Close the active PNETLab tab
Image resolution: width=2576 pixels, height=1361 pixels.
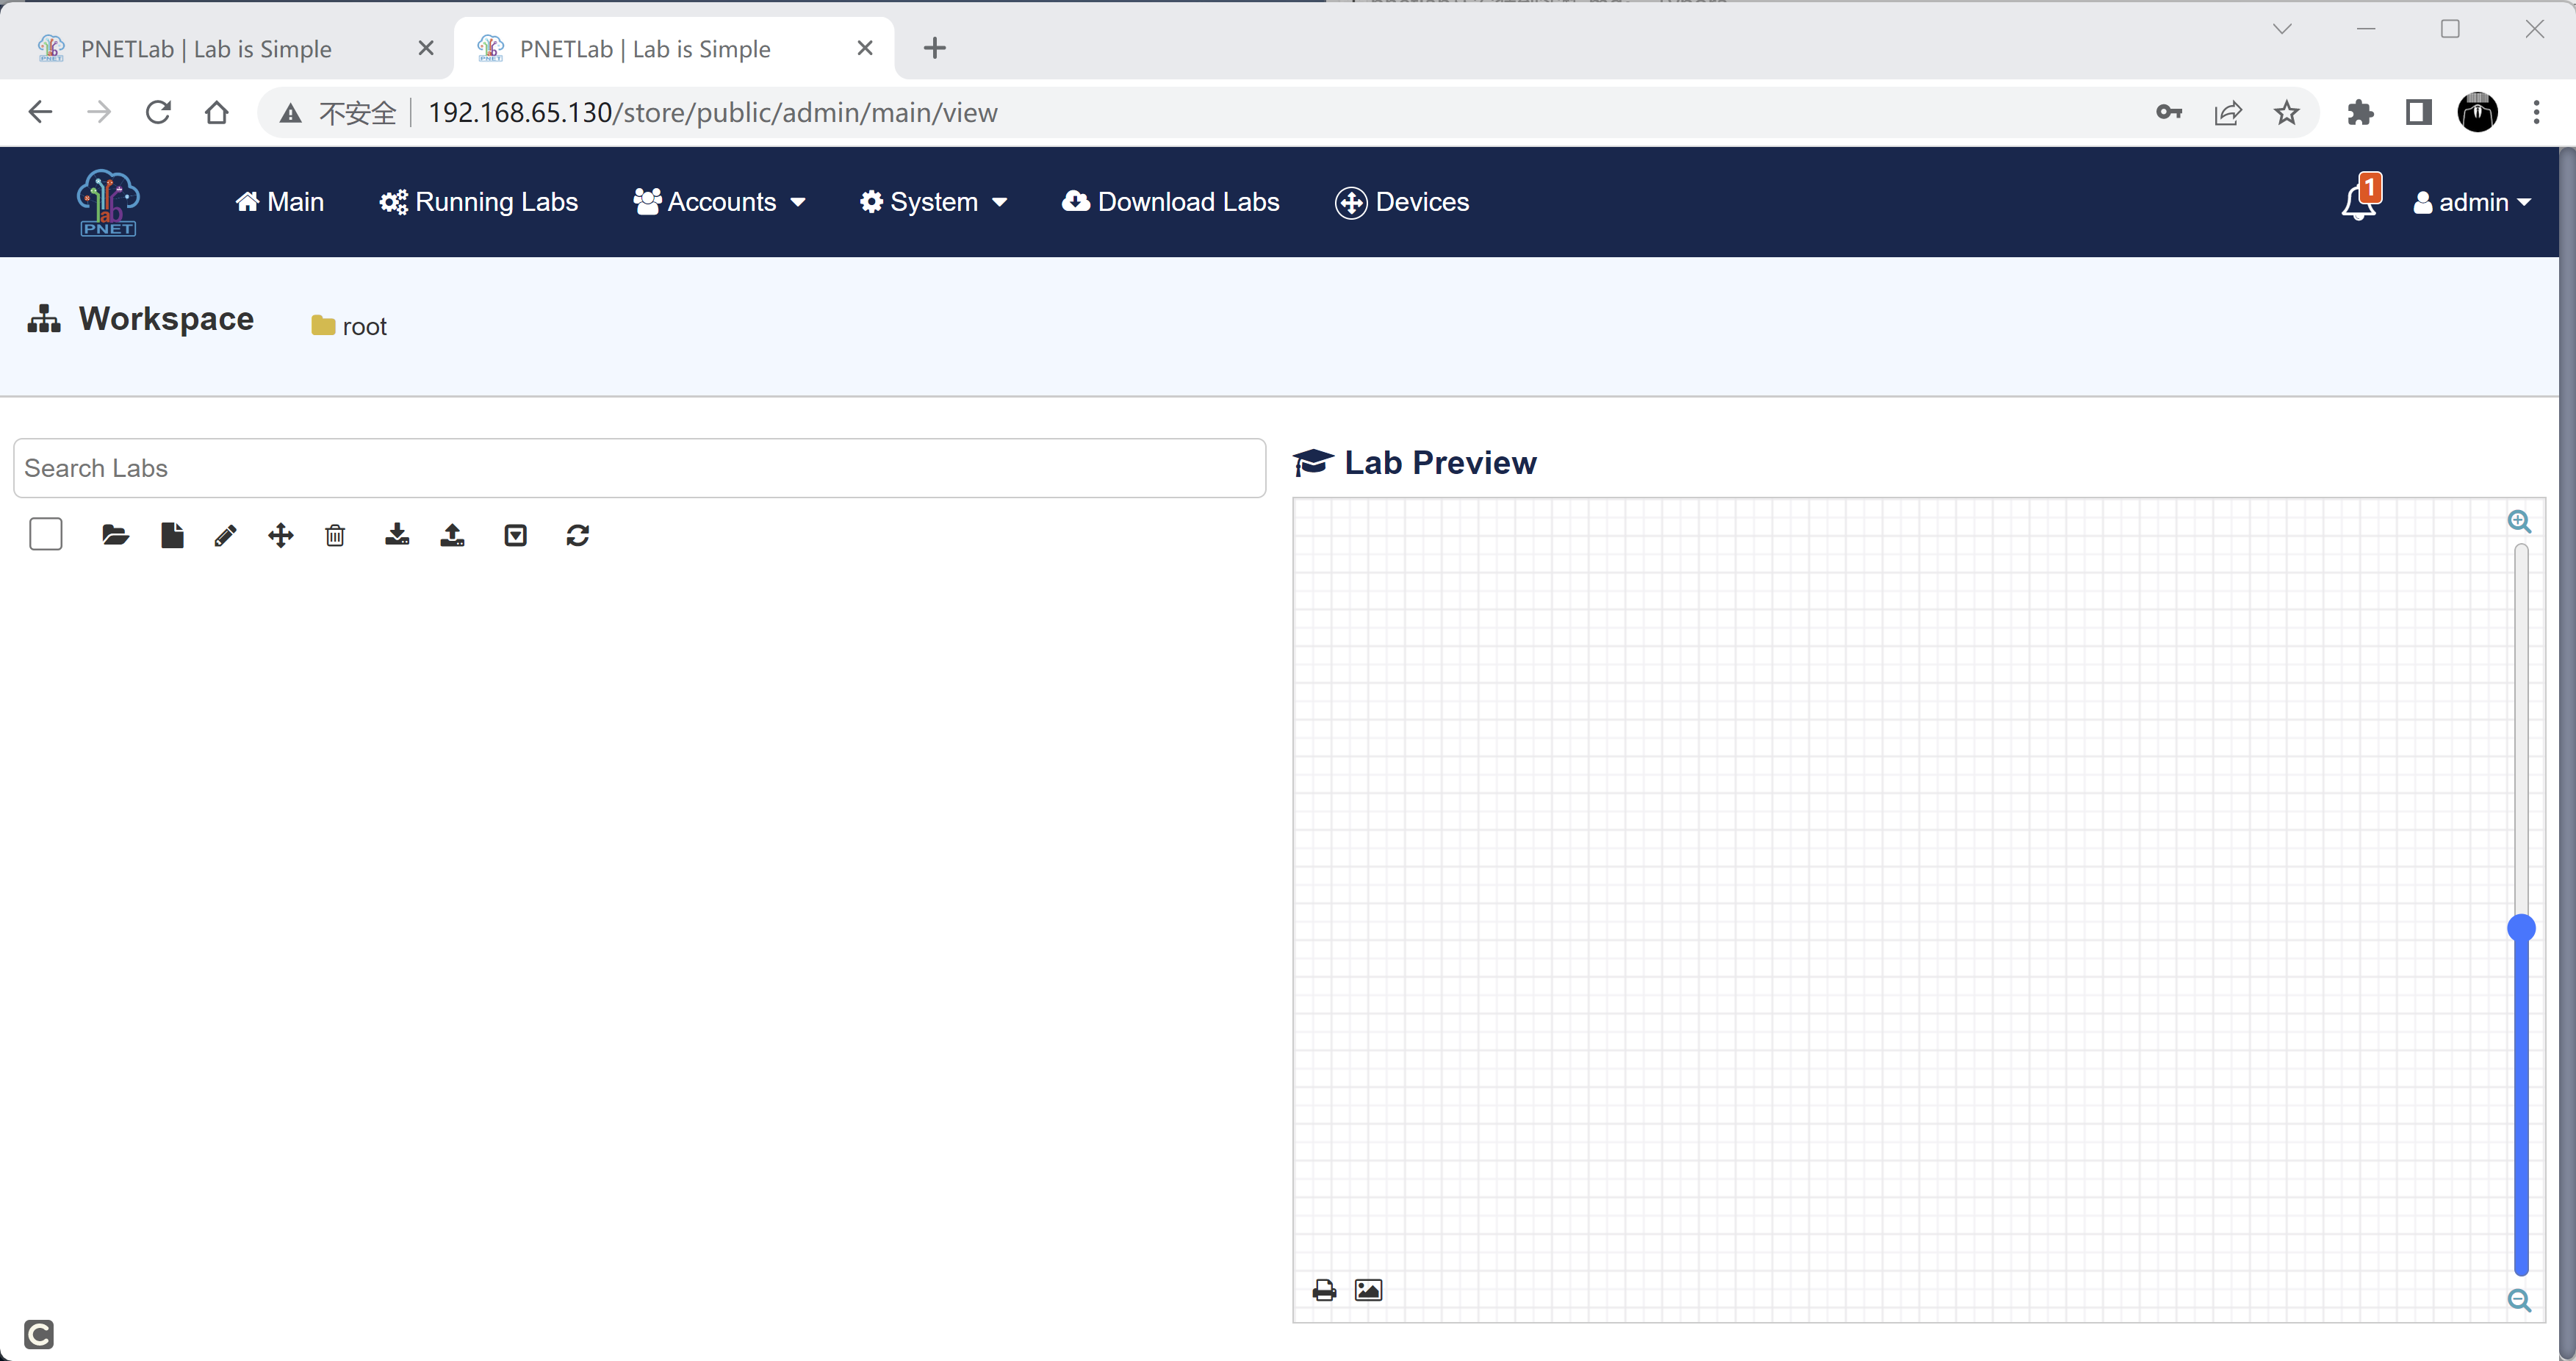point(865,48)
